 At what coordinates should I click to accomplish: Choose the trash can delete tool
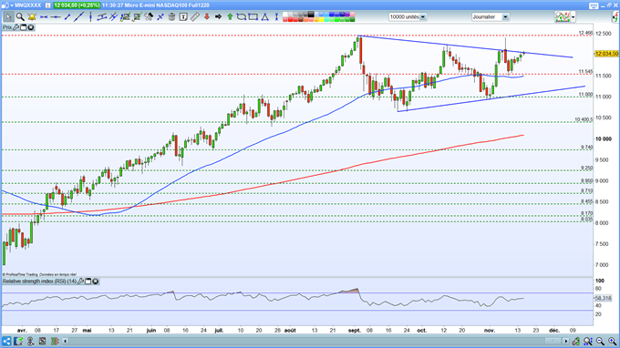[x=171, y=16]
